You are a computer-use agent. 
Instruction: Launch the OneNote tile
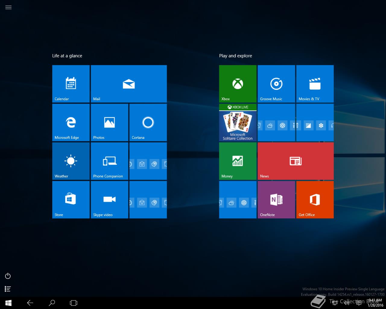pos(277,200)
